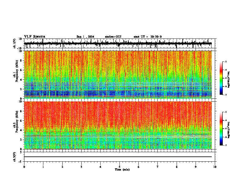
Task: Click the time axis tick label '10'
Action: pos(215,167)
